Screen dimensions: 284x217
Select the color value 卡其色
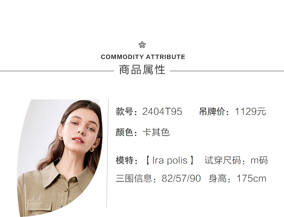click(x=156, y=132)
